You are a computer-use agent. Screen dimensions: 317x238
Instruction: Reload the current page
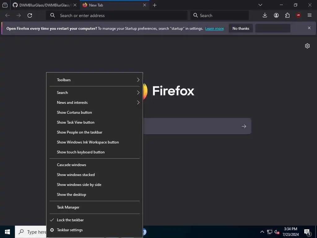click(30, 15)
